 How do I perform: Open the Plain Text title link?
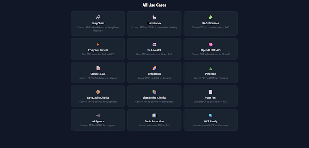[211, 97]
